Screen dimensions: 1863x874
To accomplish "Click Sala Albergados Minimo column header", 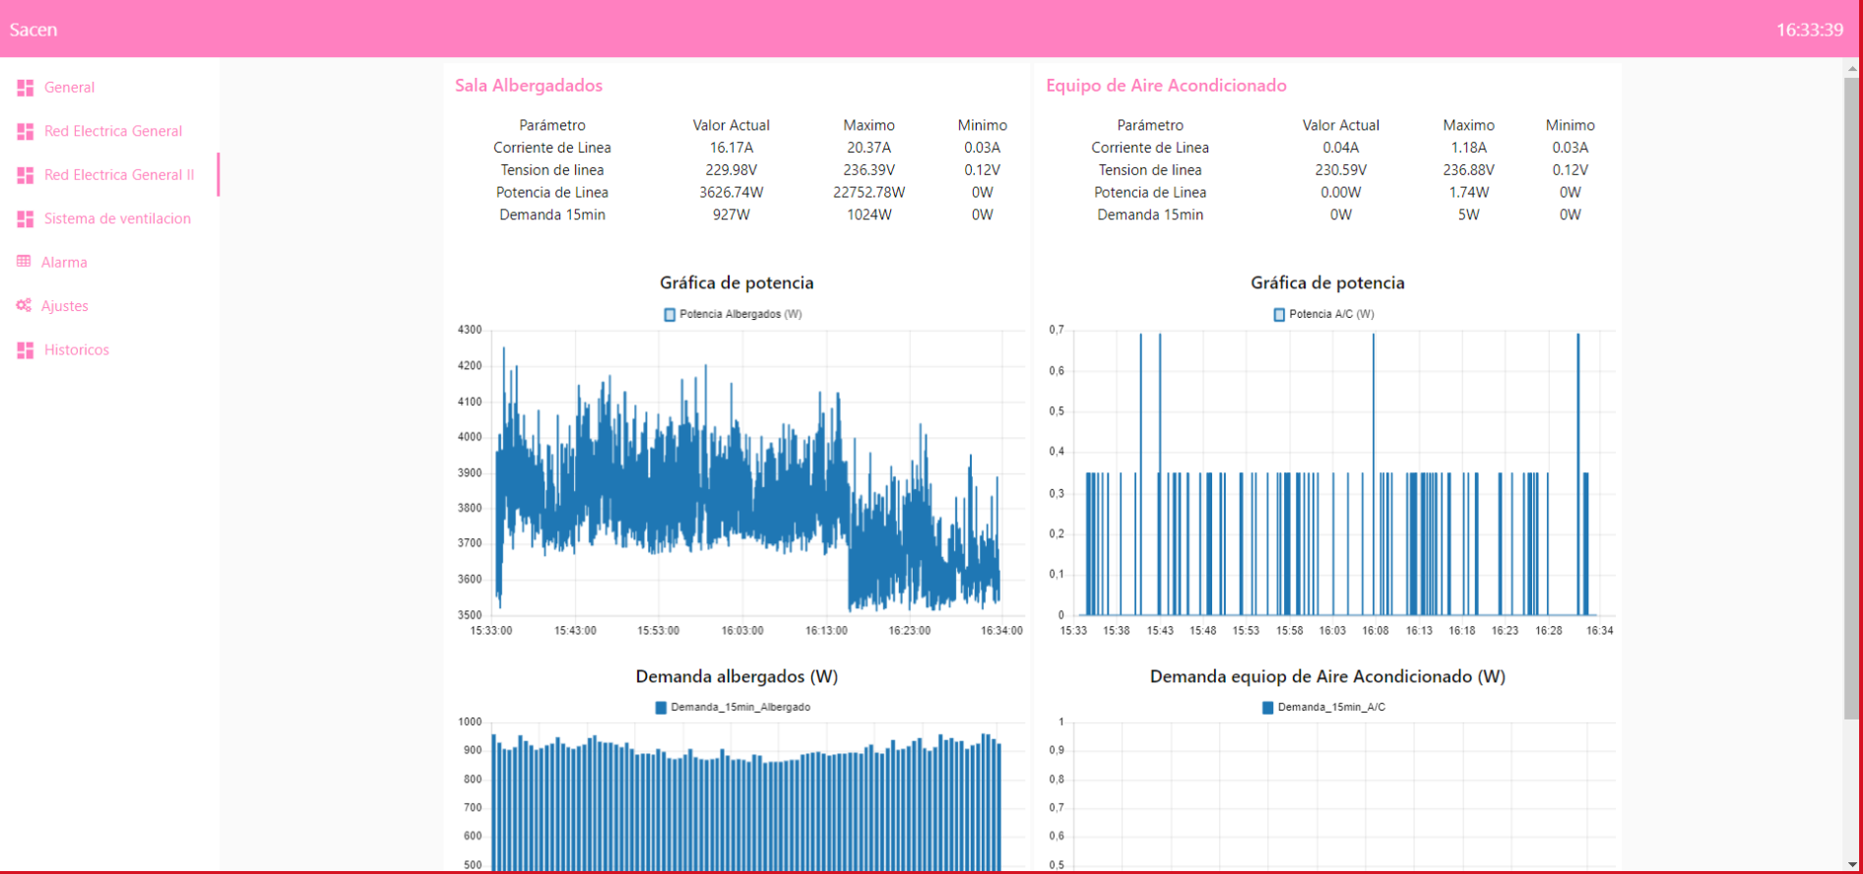I will tap(982, 126).
